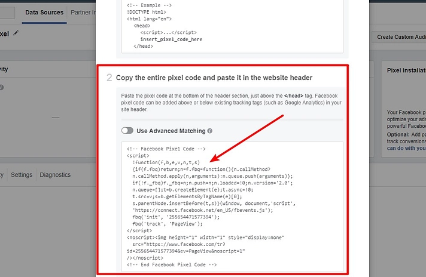
Task: Open the Diagnostics tab
Action: 55,175
